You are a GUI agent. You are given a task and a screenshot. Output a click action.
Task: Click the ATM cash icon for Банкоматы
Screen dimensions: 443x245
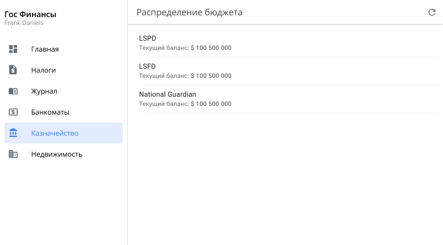[13, 112]
